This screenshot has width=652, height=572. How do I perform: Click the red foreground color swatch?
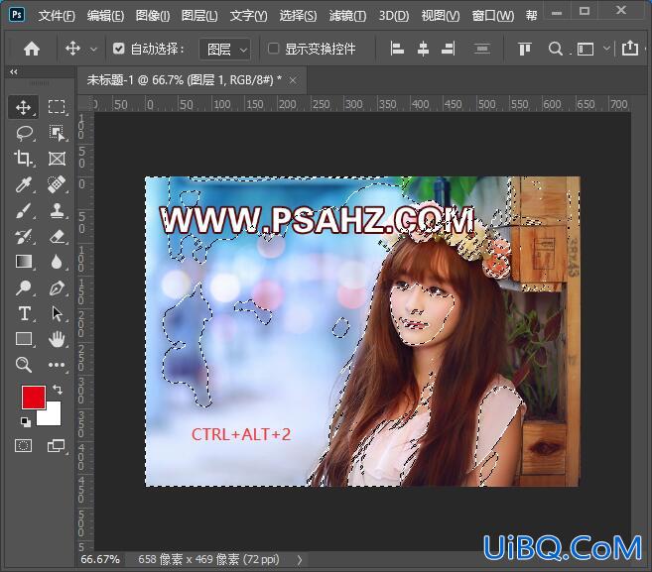[34, 398]
